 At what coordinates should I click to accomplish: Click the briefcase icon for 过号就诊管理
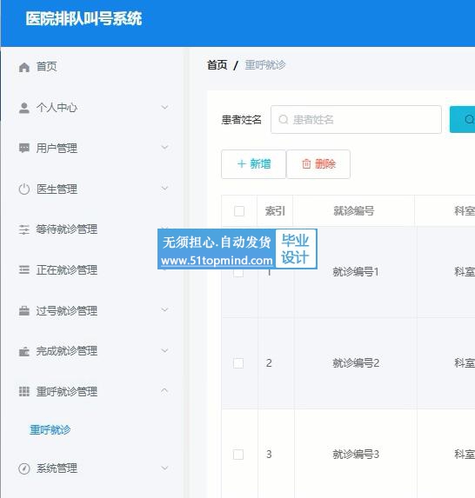pyautogui.click(x=24, y=310)
